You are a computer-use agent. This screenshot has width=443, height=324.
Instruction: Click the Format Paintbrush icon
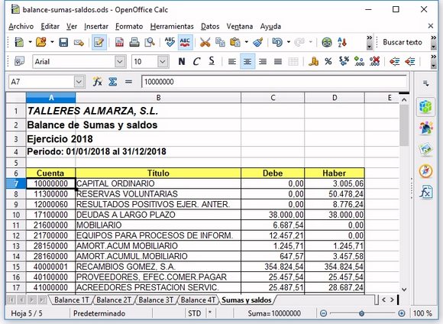(258, 42)
